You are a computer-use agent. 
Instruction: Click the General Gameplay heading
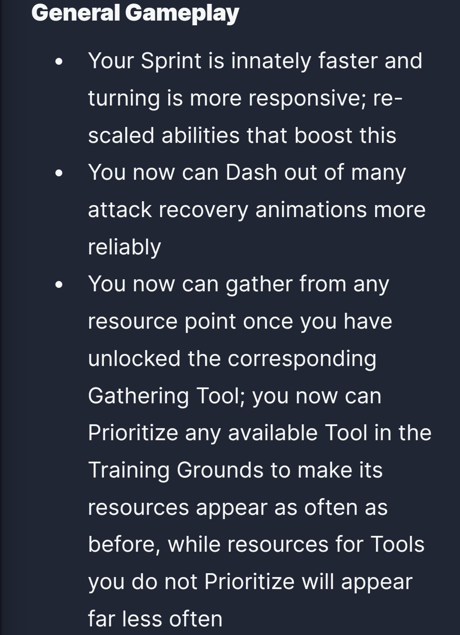coord(135,14)
